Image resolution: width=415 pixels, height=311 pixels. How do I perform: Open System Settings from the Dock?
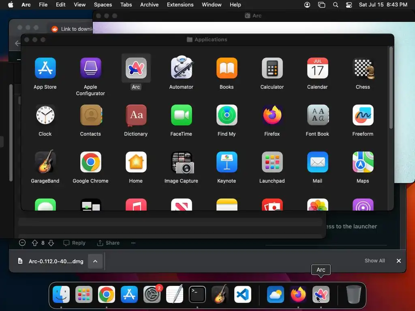click(x=152, y=294)
